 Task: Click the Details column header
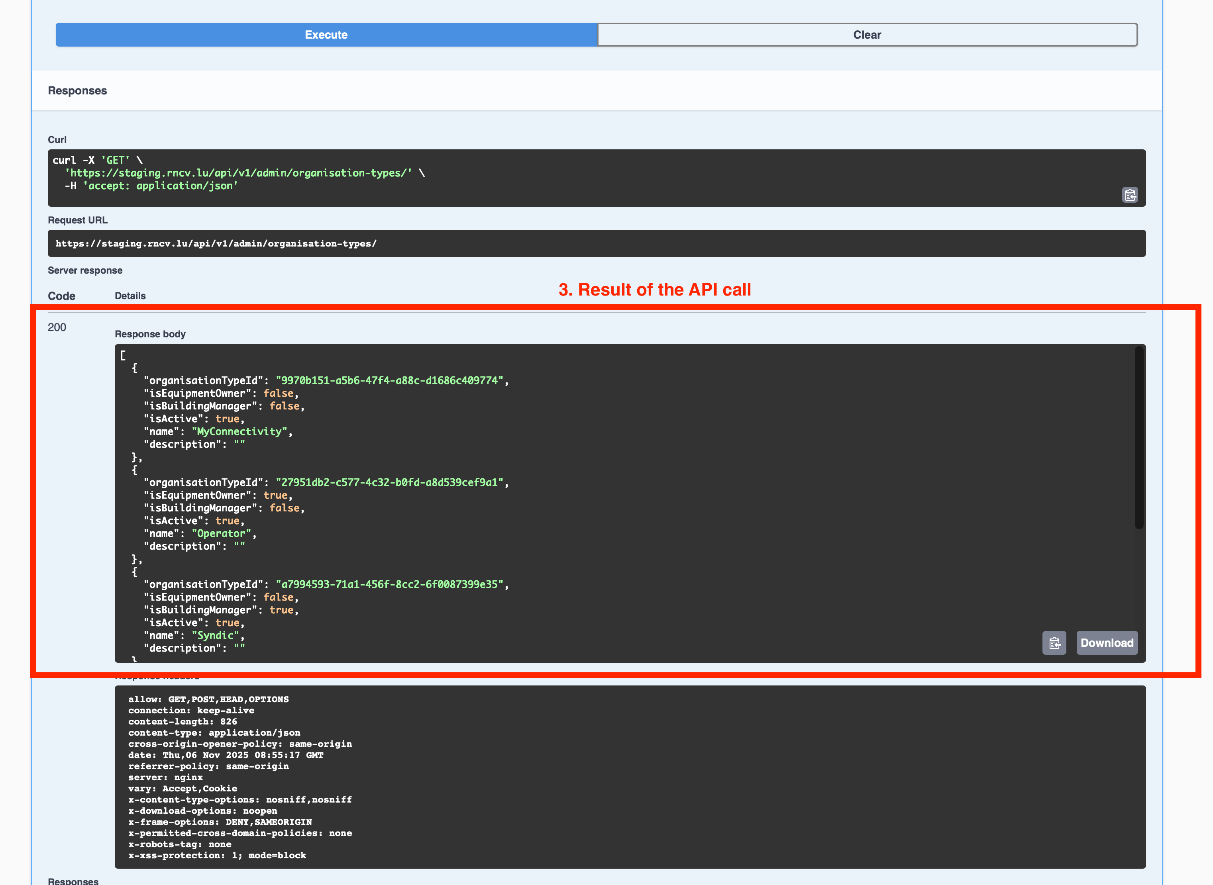click(130, 296)
